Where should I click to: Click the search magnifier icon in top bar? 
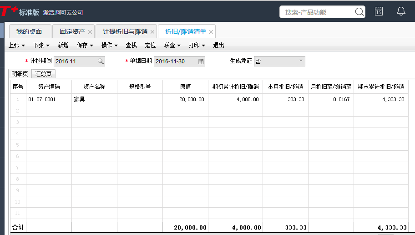359,12
